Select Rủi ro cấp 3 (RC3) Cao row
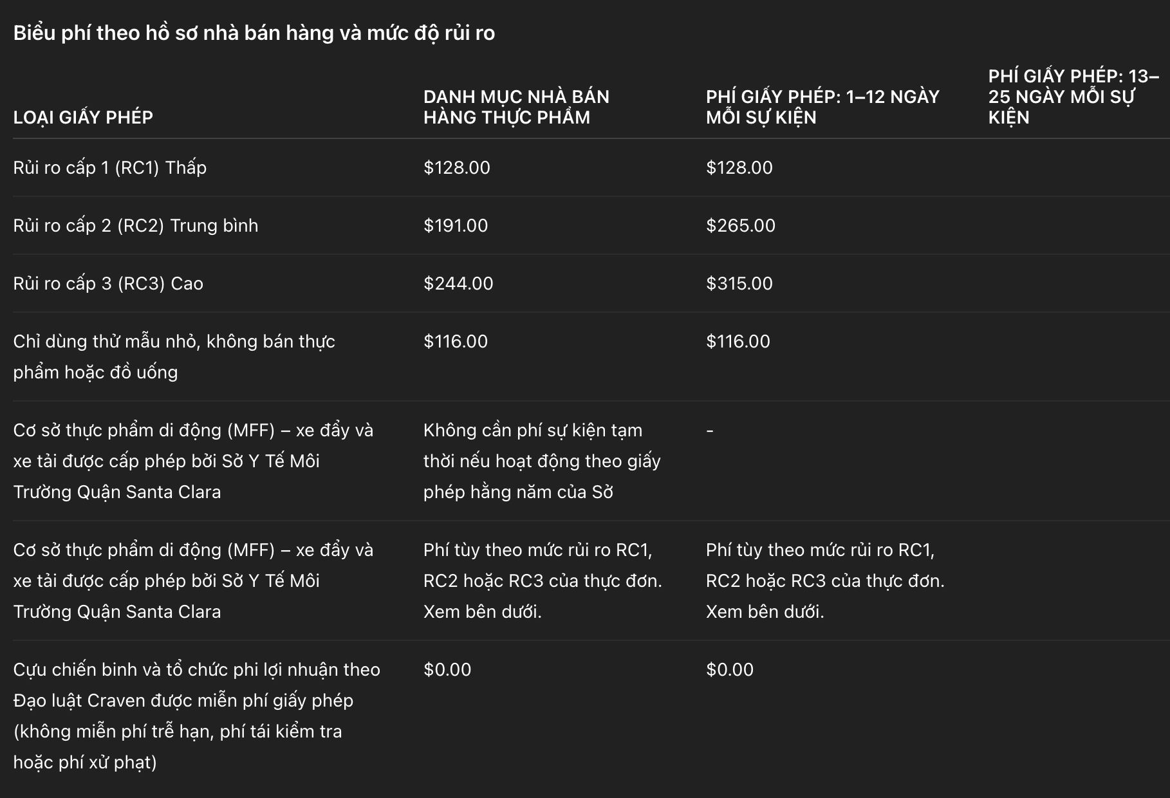 [591, 283]
